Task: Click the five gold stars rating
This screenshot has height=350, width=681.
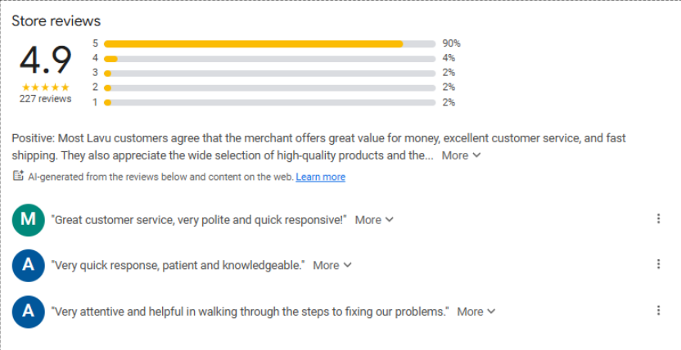Action: (45, 87)
